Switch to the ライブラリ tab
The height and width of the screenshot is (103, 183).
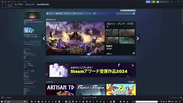[x=19, y=5]
